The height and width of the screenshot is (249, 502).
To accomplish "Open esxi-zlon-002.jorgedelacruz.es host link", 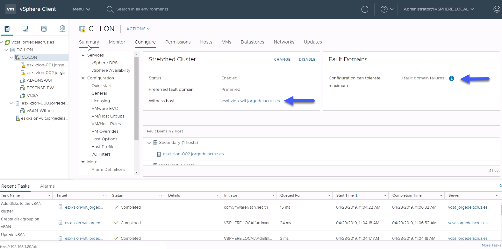I will [193, 154].
